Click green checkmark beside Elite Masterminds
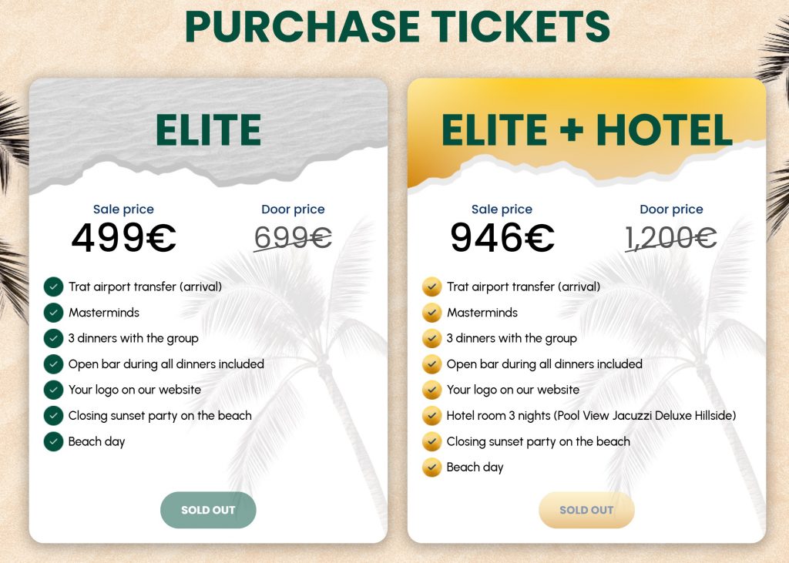 pos(53,313)
